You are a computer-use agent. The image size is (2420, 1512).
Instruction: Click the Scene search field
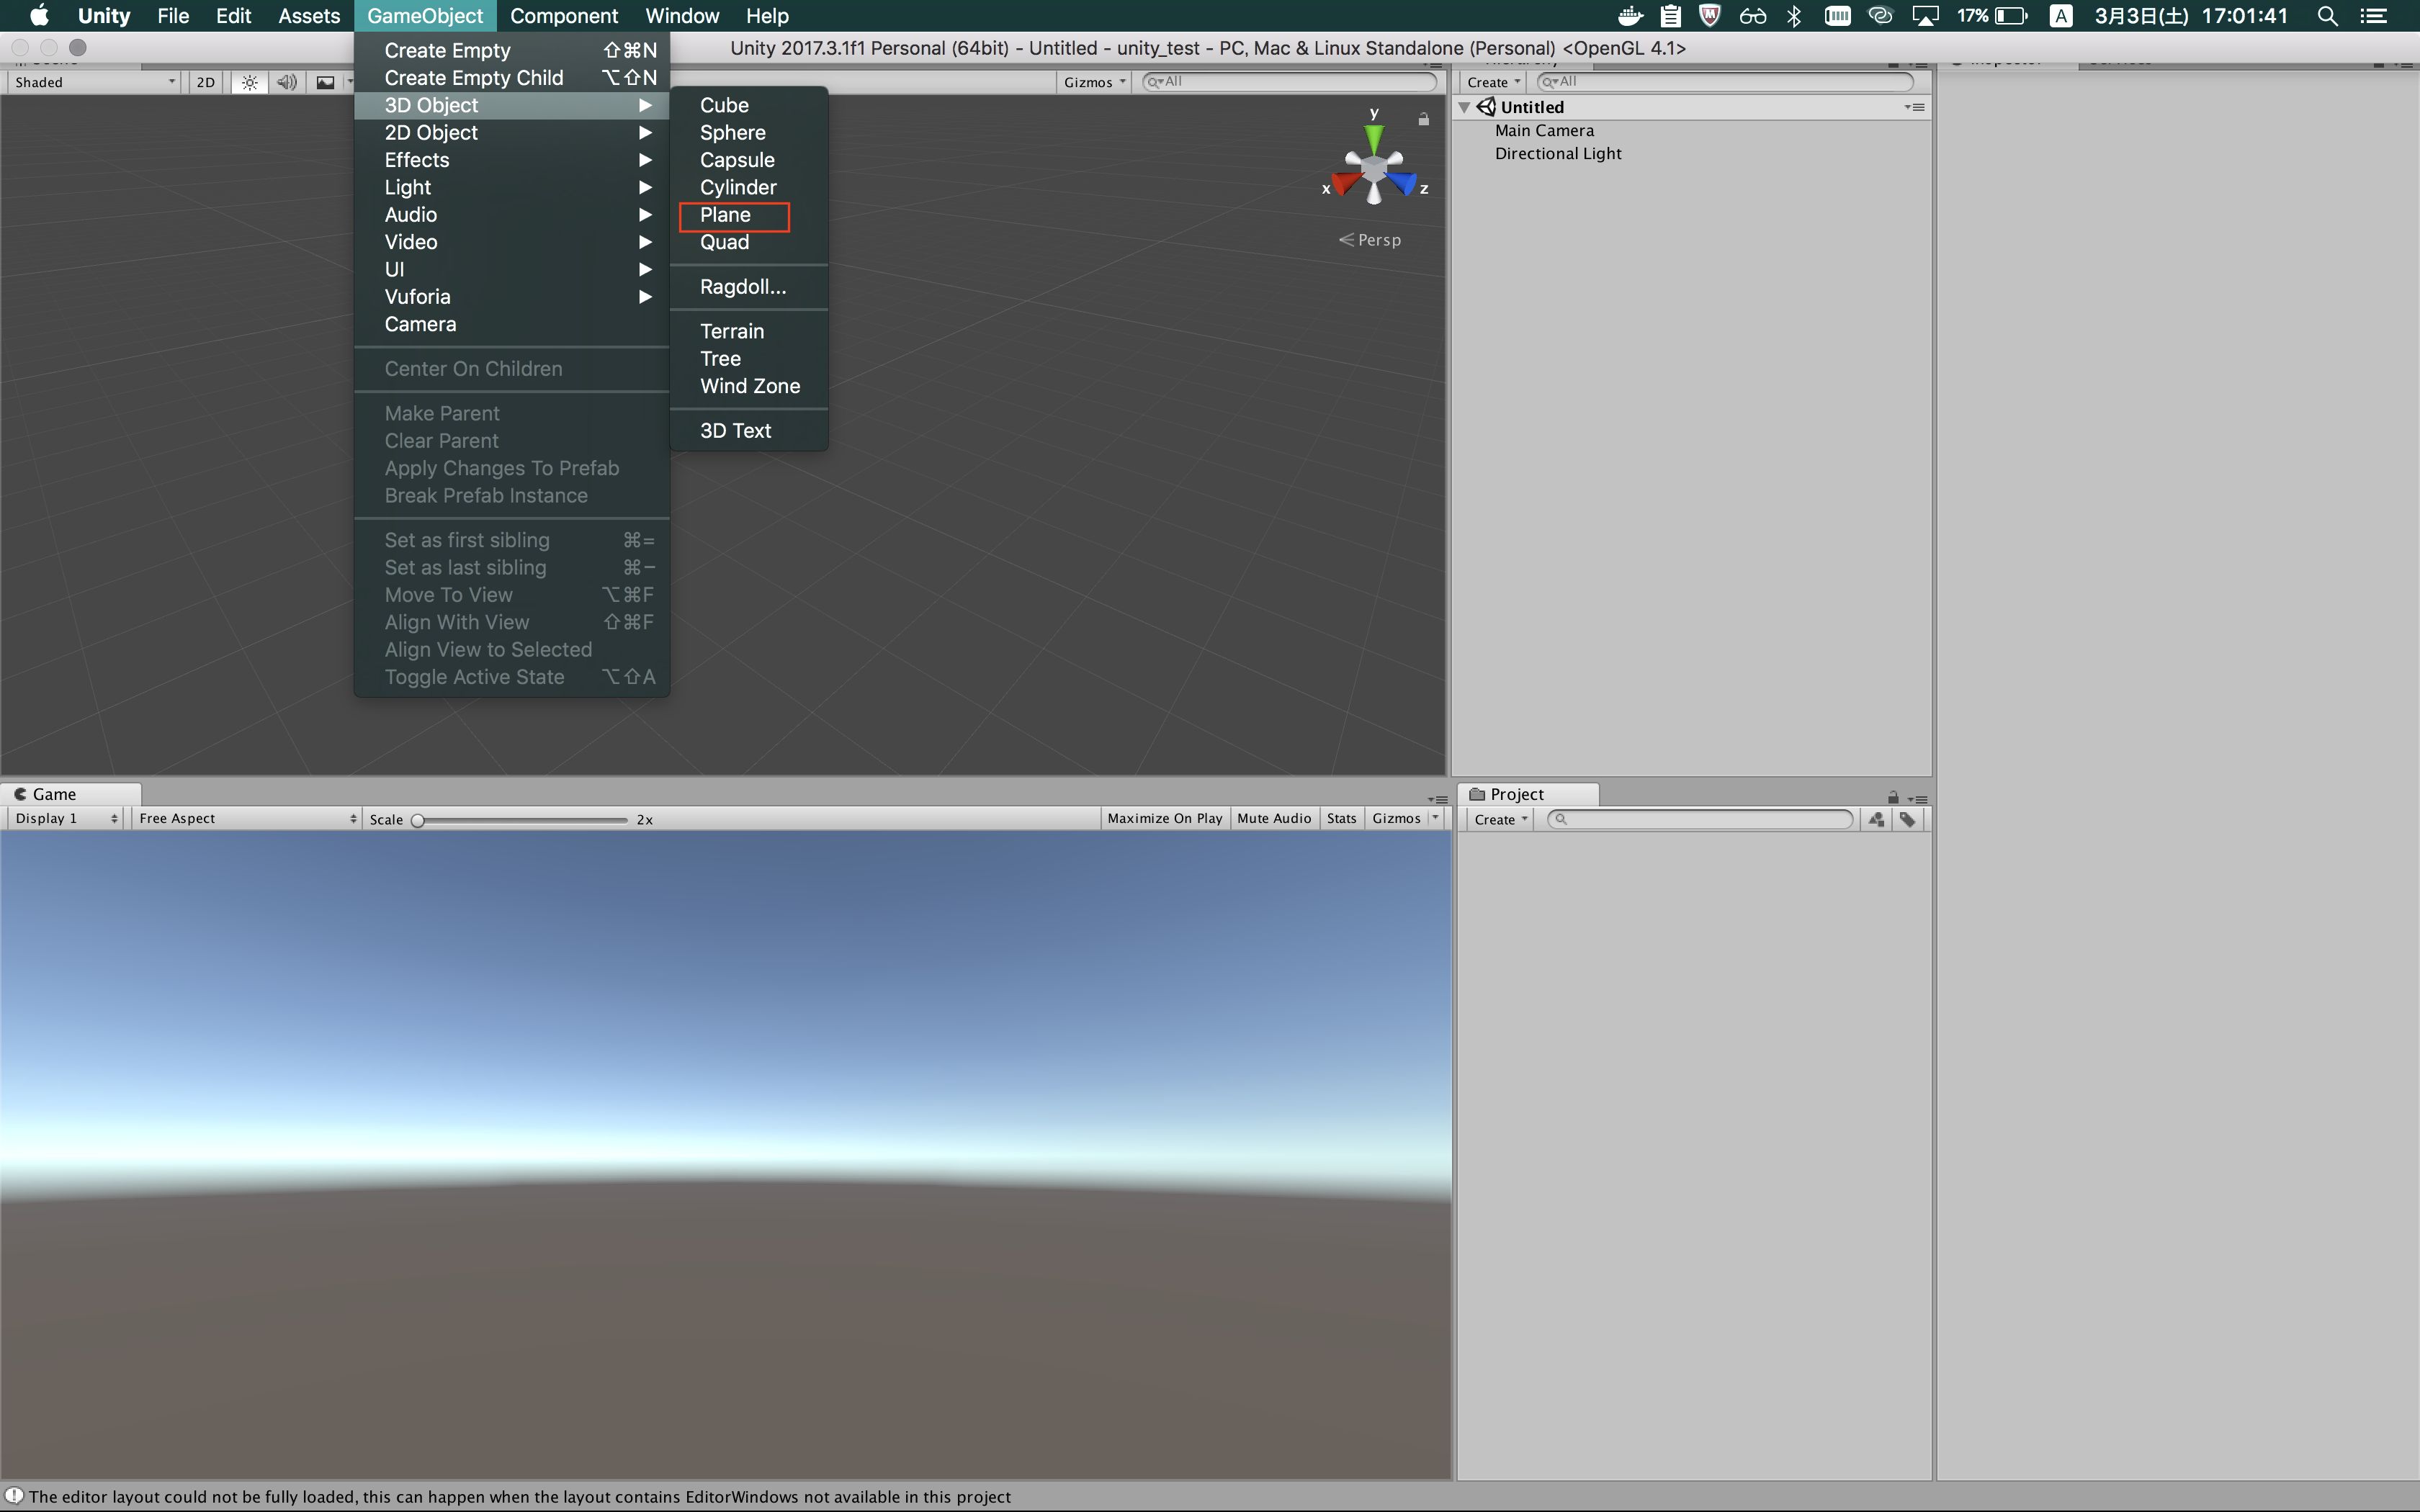[1290, 82]
